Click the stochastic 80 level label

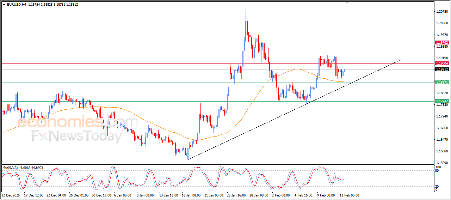pyautogui.click(x=438, y=171)
